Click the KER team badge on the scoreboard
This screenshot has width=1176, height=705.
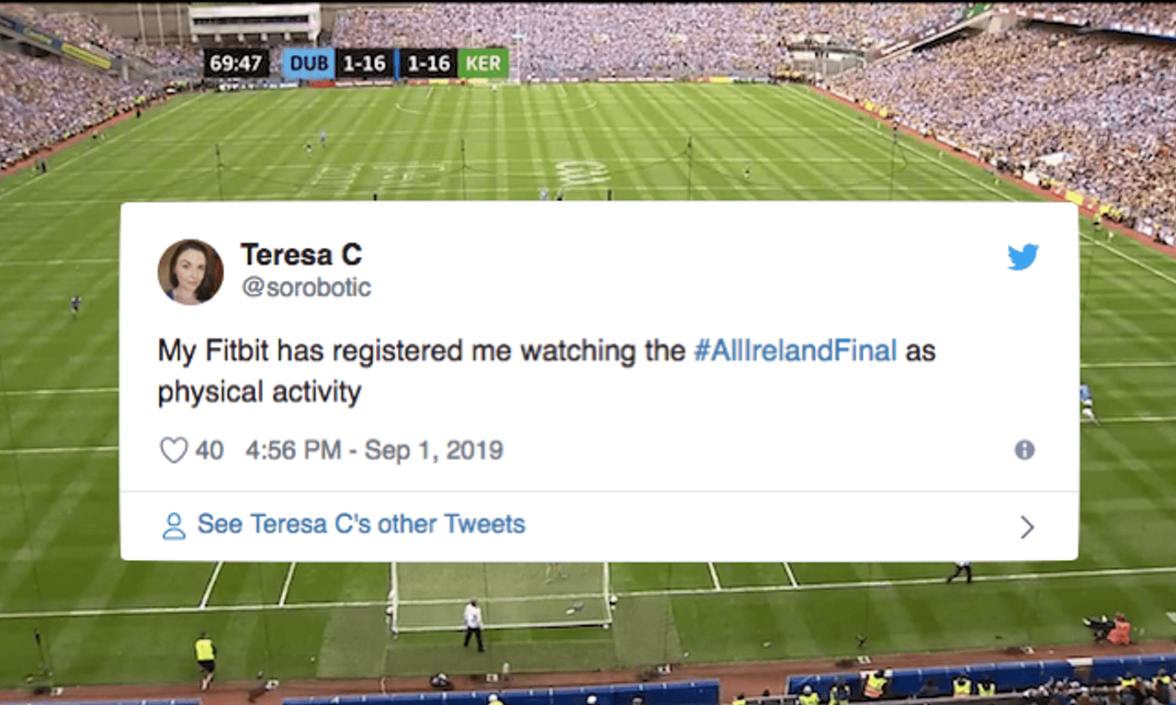(482, 63)
